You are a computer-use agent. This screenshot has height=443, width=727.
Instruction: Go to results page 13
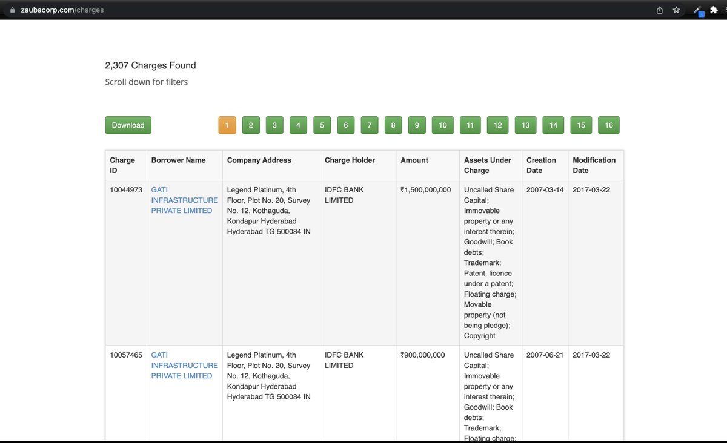pyautogui.click(x=526, y=125)
